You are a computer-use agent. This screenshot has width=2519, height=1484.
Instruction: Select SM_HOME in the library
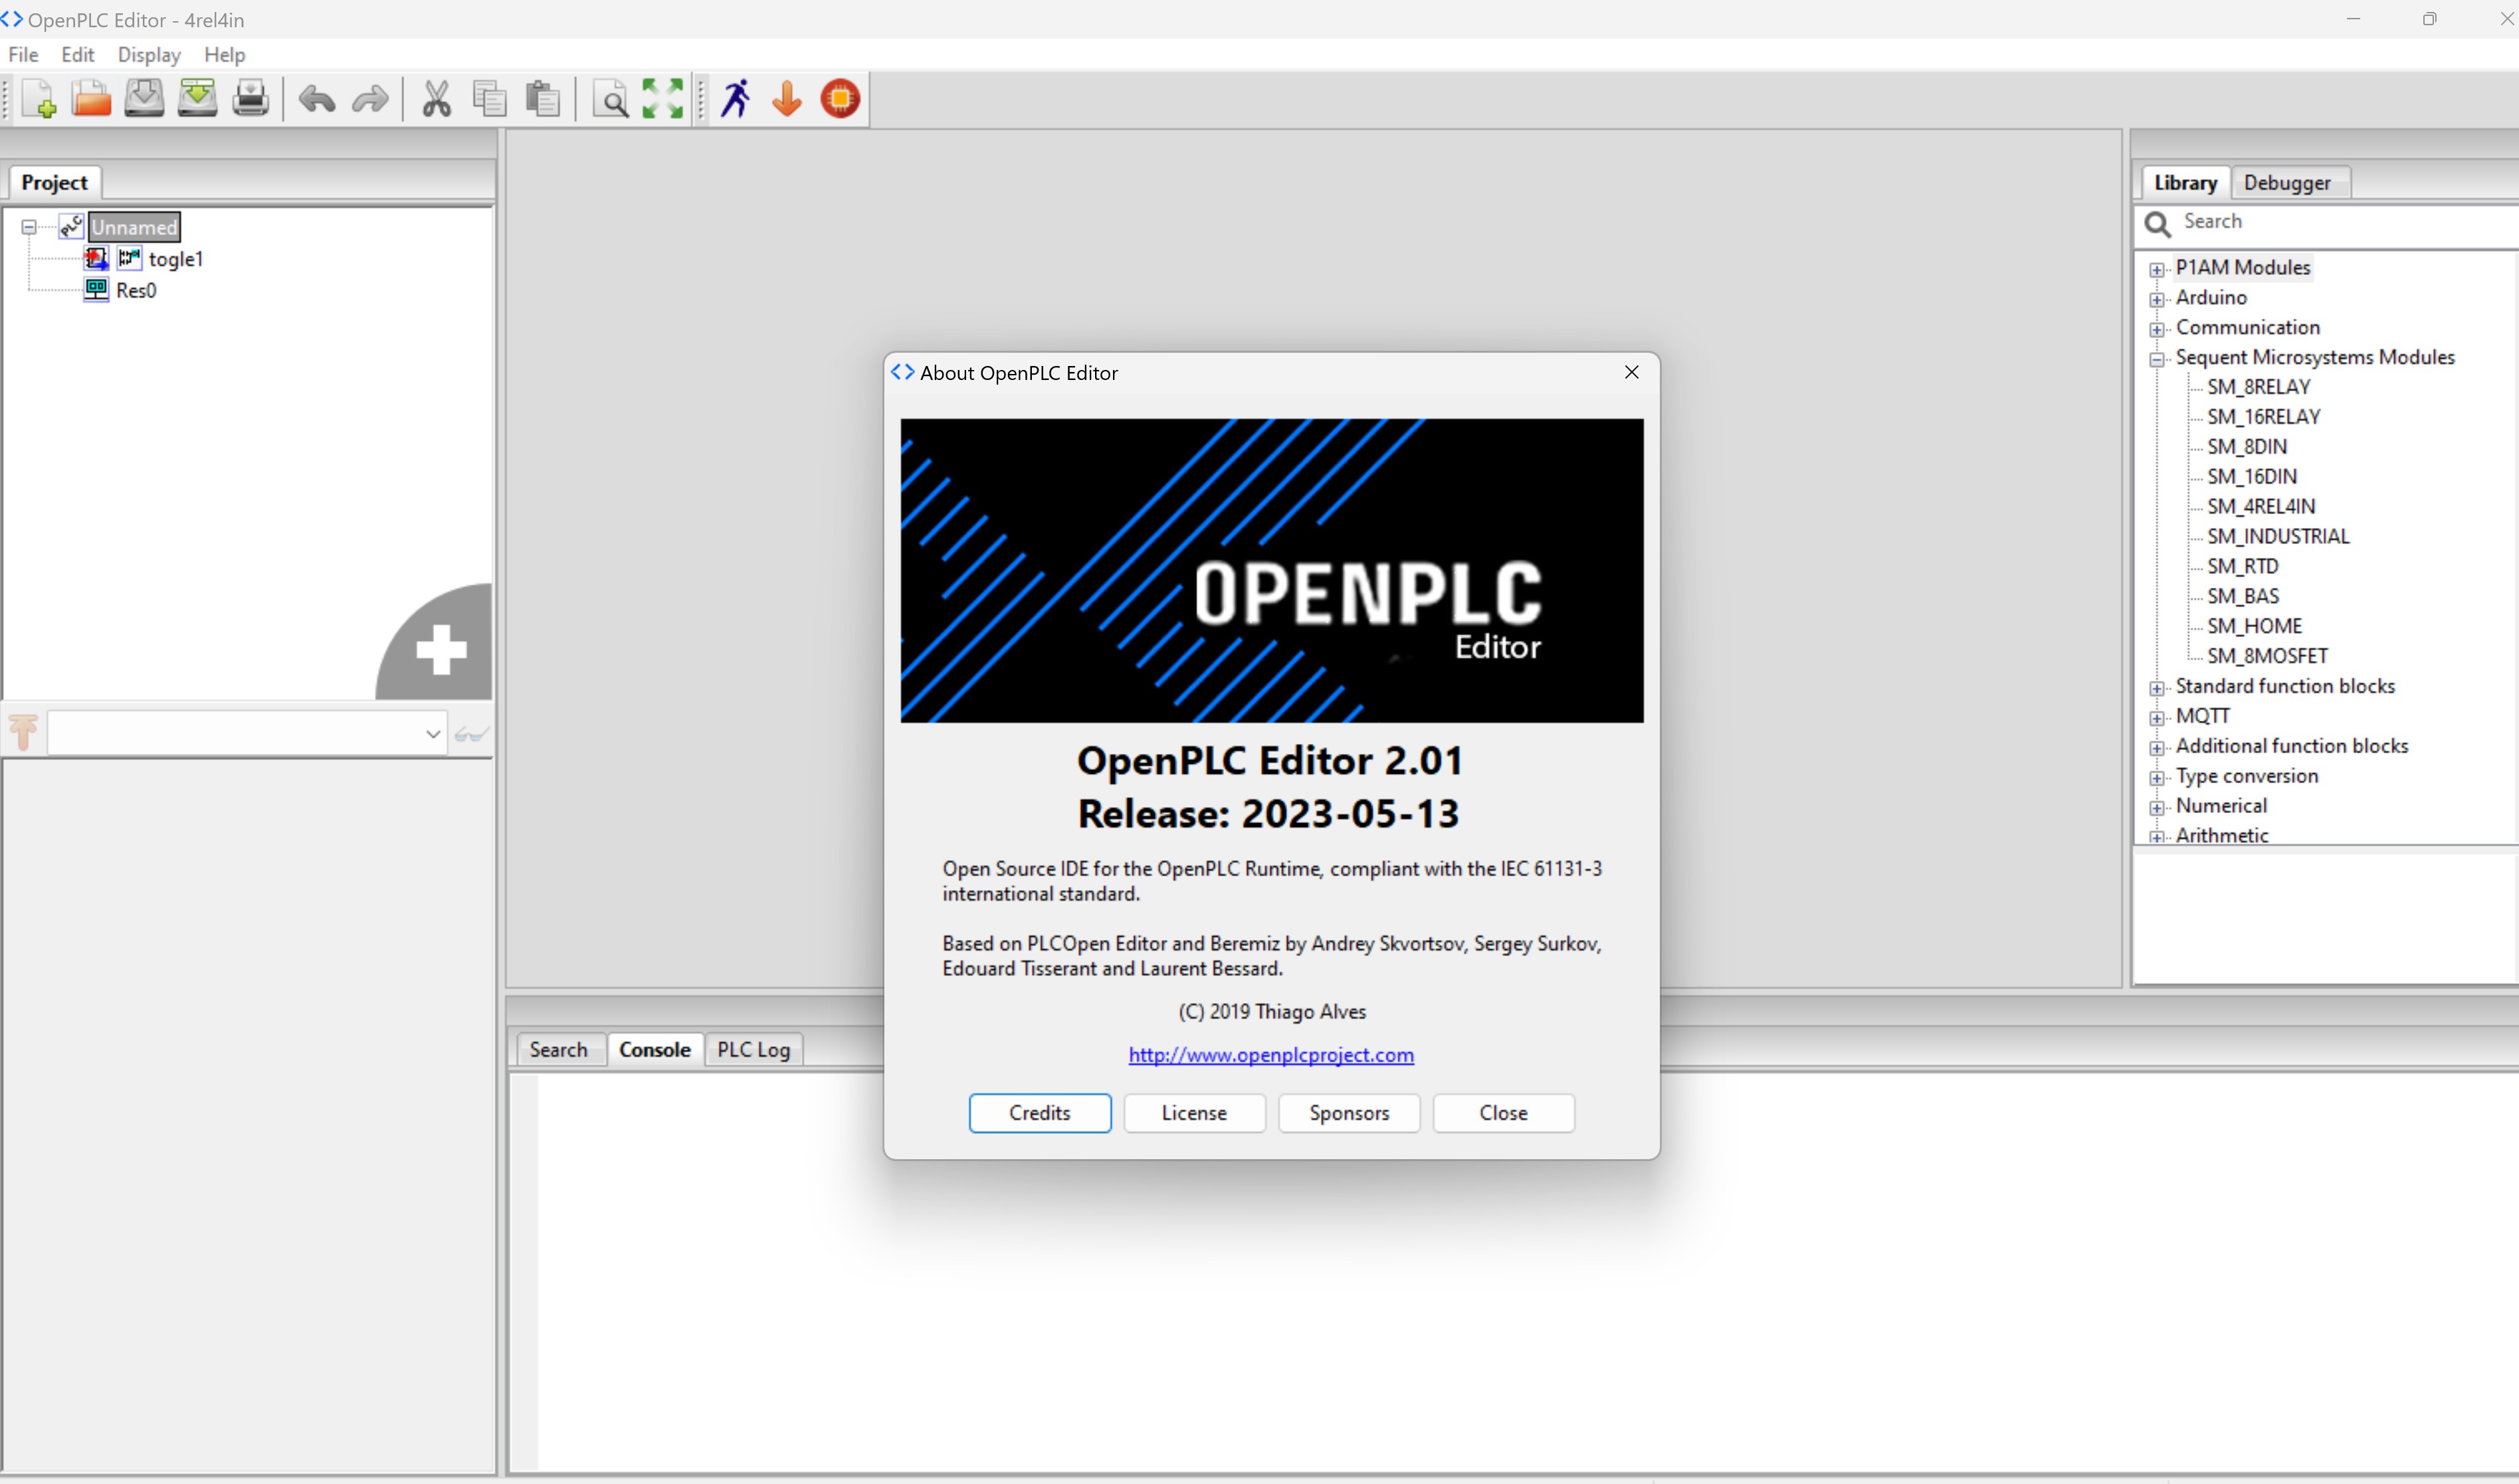2254,626
